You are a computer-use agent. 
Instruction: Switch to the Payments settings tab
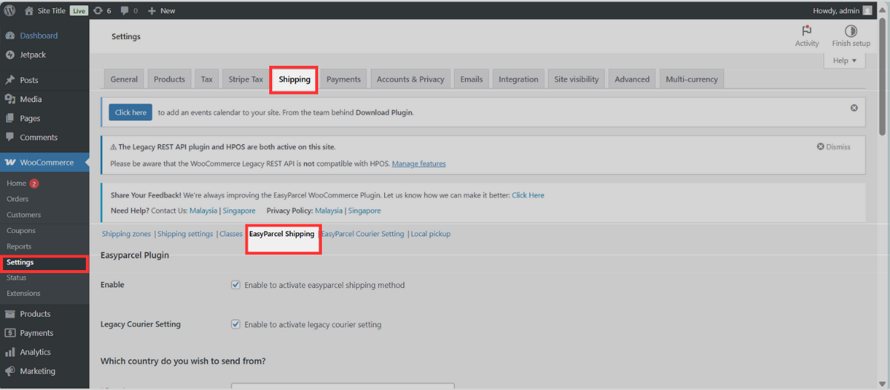pos(343,79)
